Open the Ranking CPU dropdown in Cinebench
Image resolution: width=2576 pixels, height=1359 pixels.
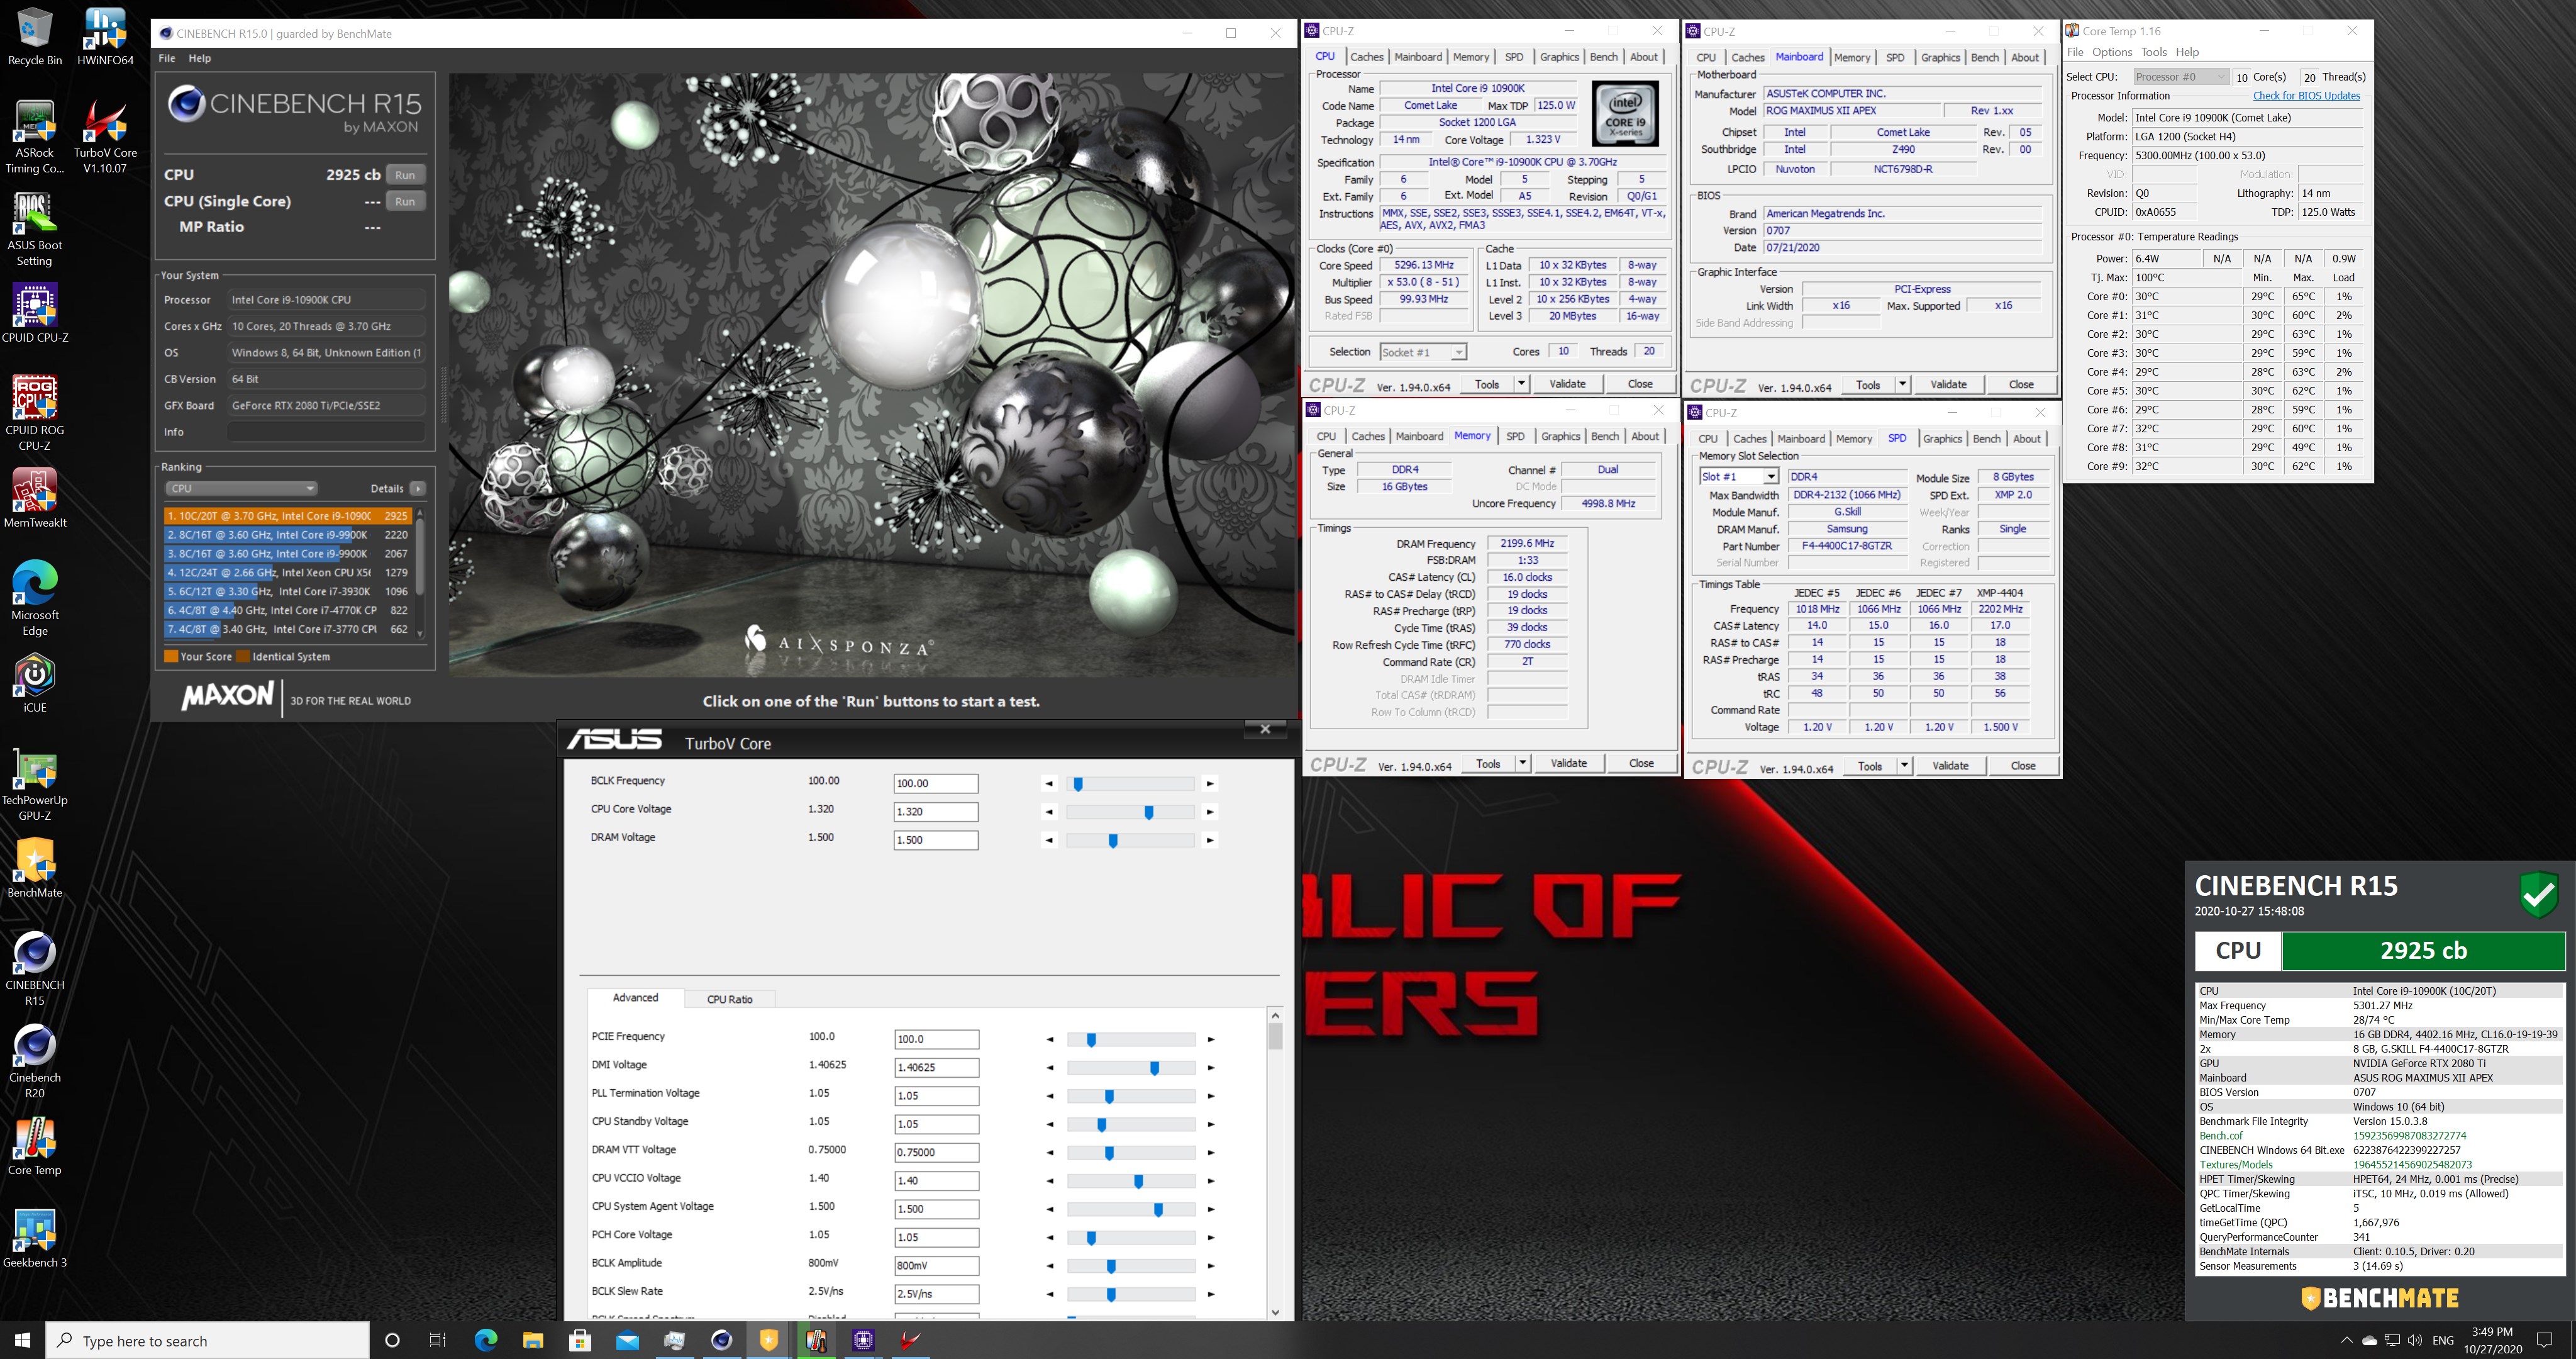click(241, 488)
